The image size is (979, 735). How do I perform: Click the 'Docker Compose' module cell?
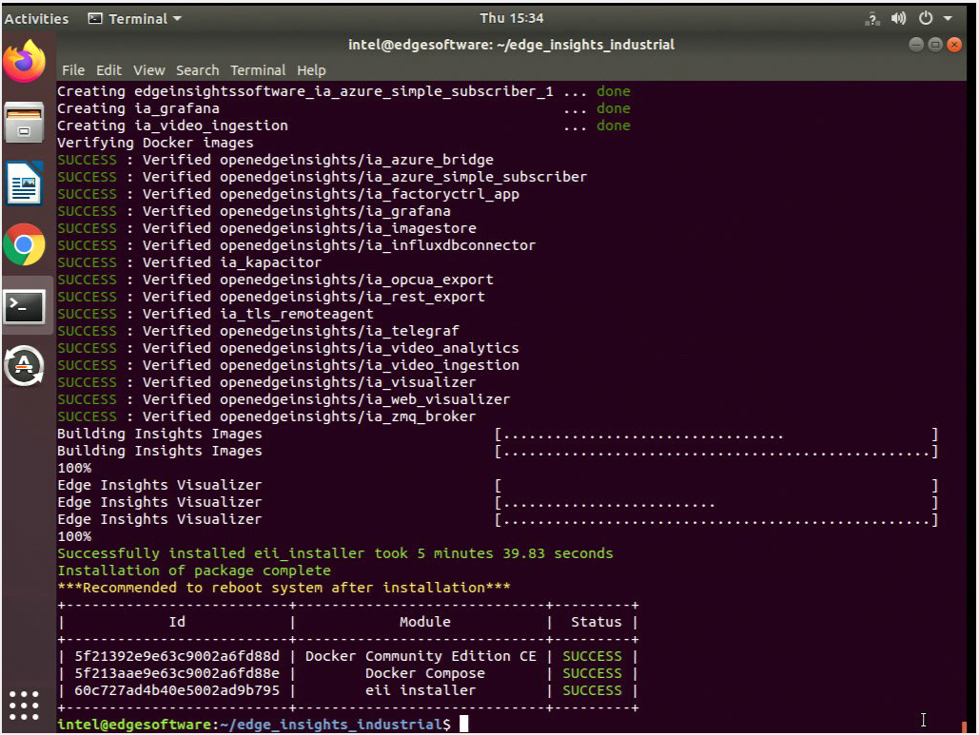[x=424, y=673]
